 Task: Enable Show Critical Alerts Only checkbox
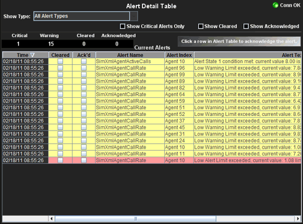(x=122, y=26)
